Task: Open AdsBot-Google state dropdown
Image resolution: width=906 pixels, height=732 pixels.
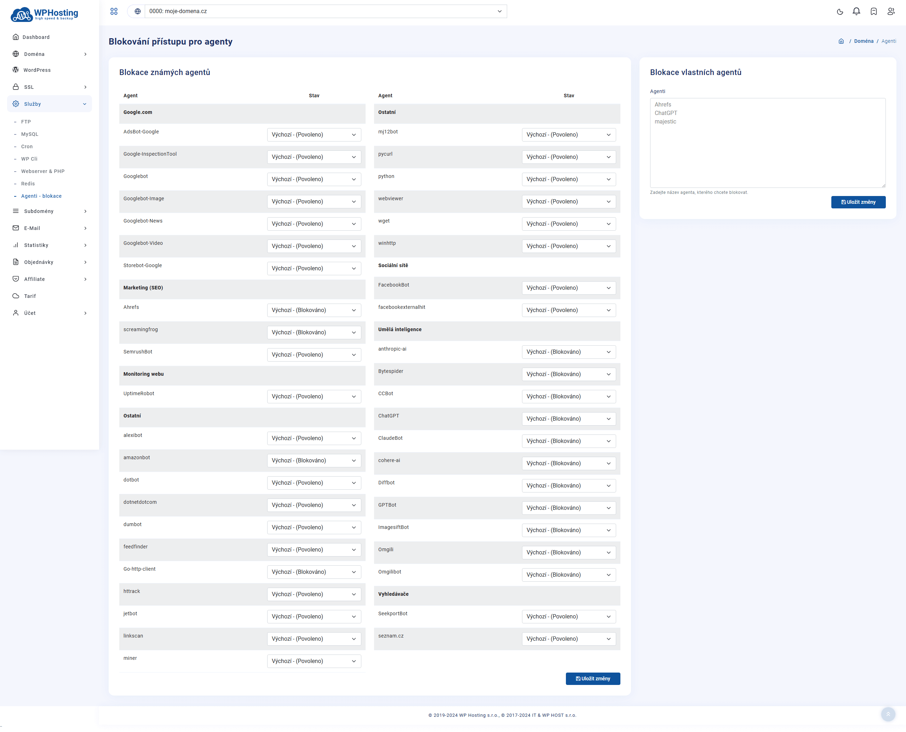Action: click(x=314, y=134)
